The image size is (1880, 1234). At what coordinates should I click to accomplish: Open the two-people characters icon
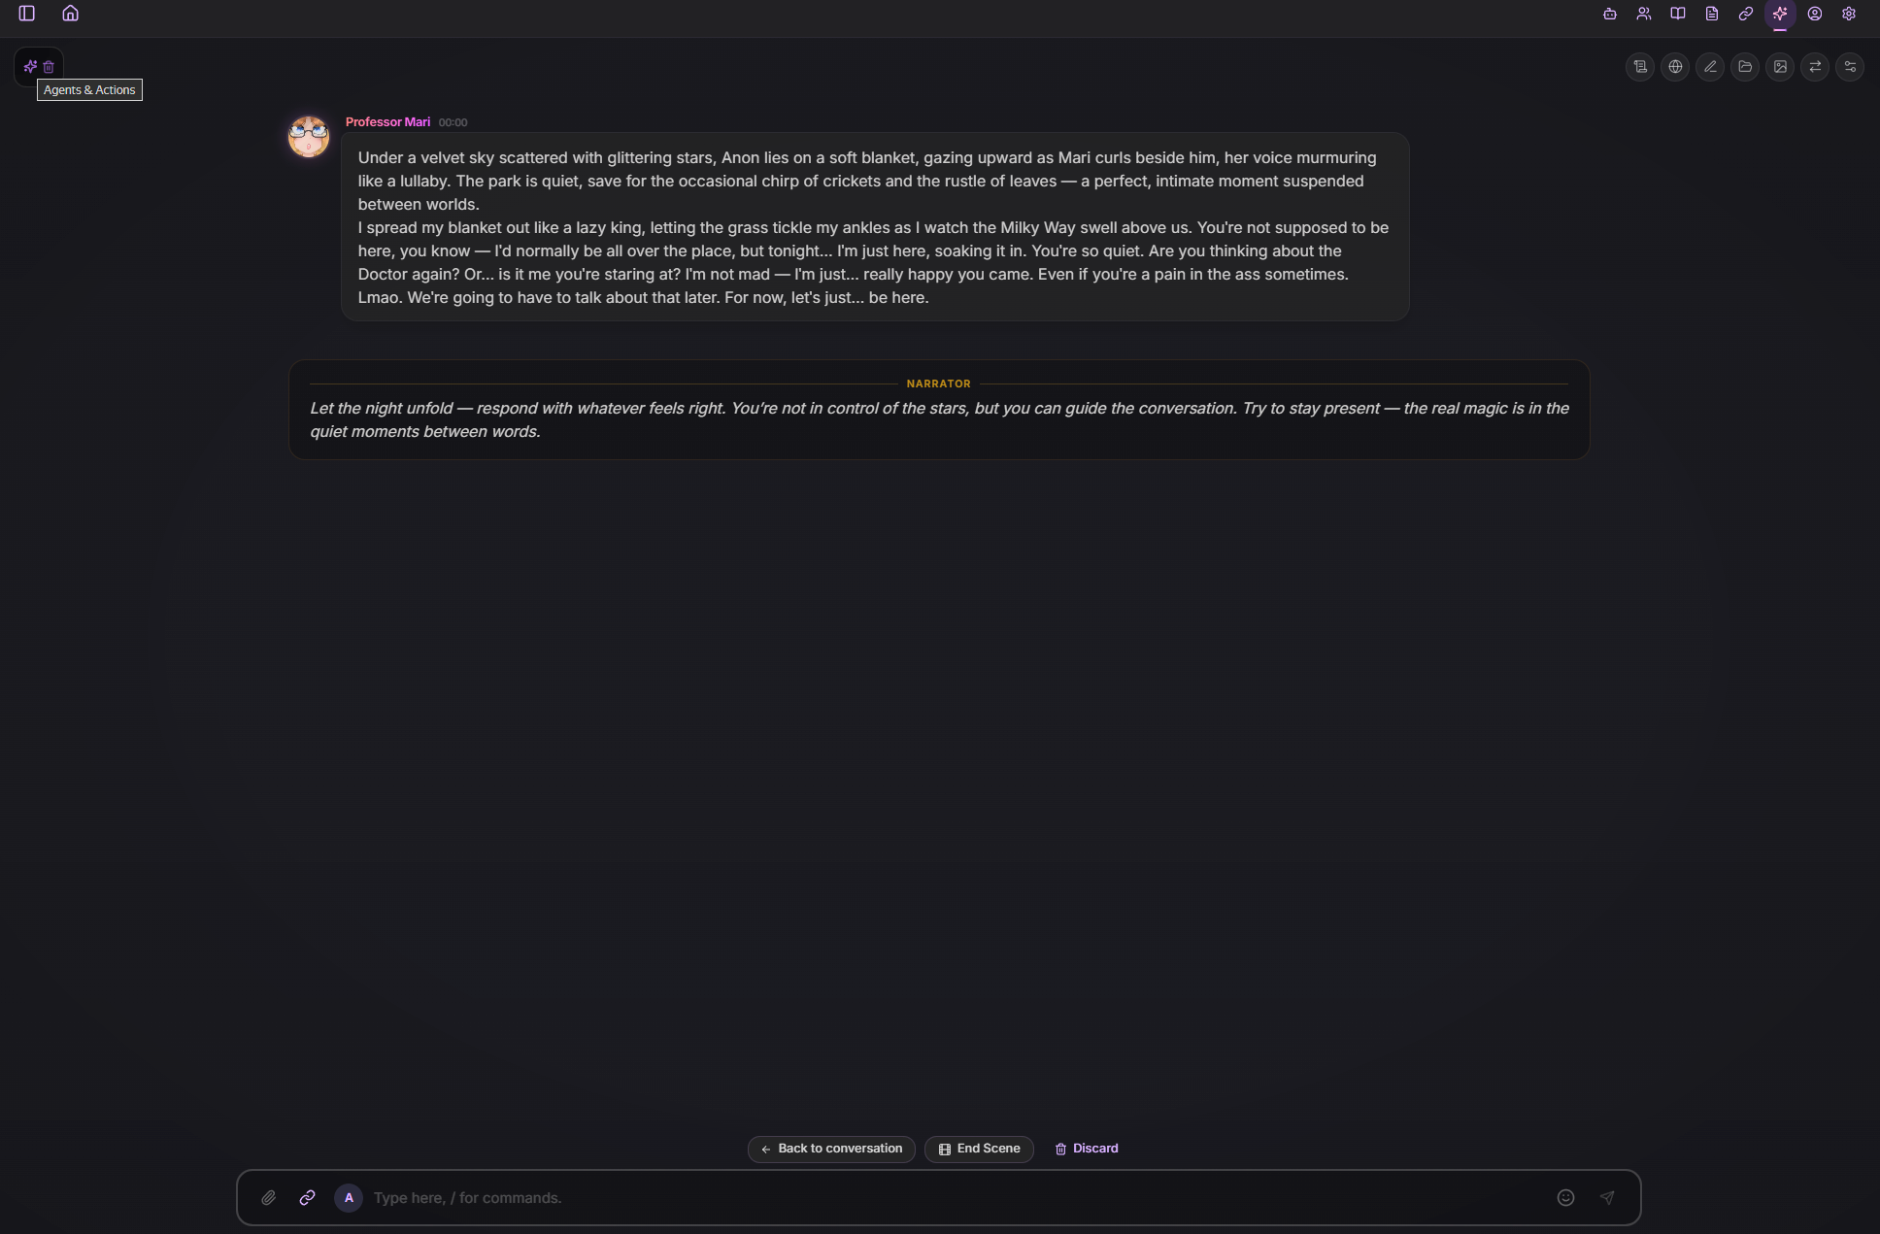pyautogui.click(x=1644, y=14)
